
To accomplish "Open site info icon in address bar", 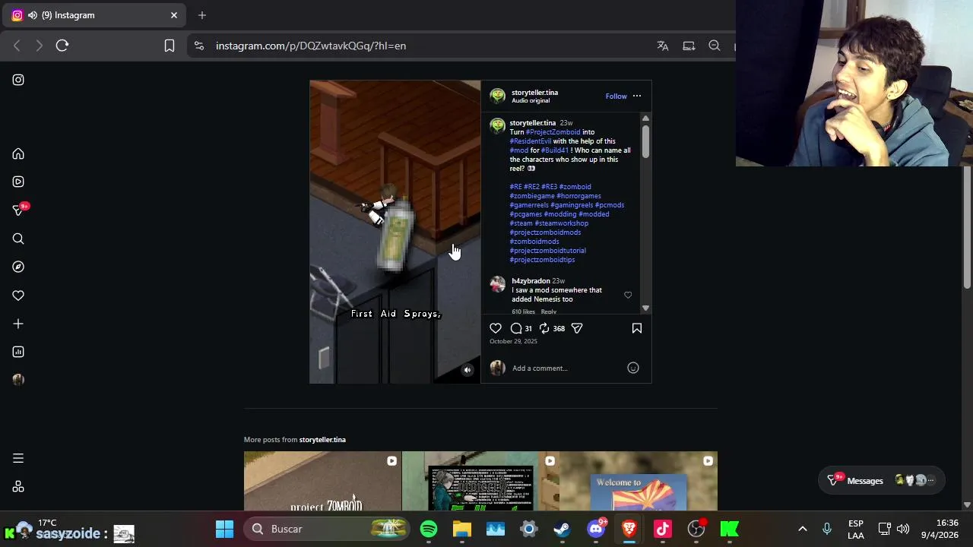I will click(x=199, y=46).
